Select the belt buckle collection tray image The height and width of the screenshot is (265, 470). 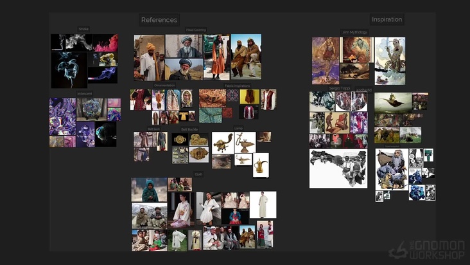[x=180, y=155]
